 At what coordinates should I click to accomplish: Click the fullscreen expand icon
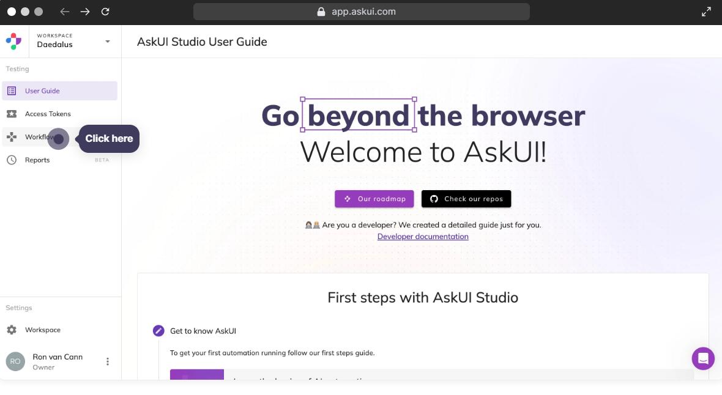pyautogui.click(x=706, y=12)
